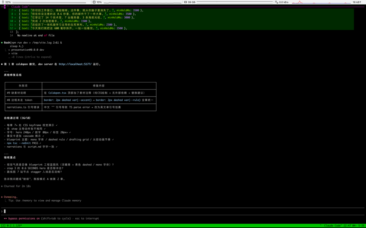Click the memory usage graph next to 10%
The image size is (366, 228).
click(142, 2)
